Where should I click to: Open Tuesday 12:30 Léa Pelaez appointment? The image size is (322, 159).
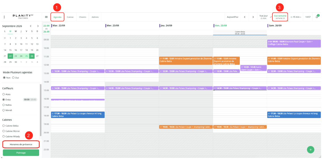coord(78,71)
